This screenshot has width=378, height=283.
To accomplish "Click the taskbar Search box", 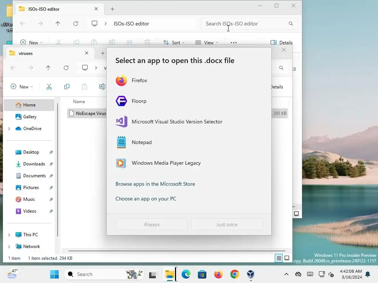I will 105,274.
